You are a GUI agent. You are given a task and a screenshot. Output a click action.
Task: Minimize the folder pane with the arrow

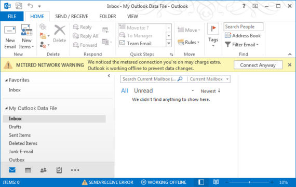(x=109, y=76)
